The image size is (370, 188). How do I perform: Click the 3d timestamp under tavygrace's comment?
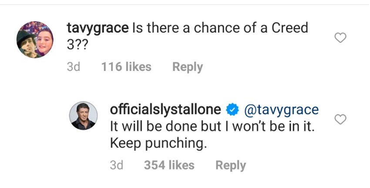pyautogui.click(x=74, y=67)
